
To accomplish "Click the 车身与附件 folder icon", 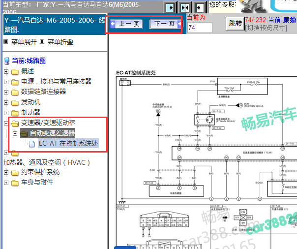I will coord(15,183).
